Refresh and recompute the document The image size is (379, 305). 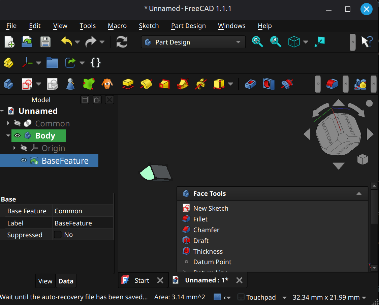(x=122, y=42)
